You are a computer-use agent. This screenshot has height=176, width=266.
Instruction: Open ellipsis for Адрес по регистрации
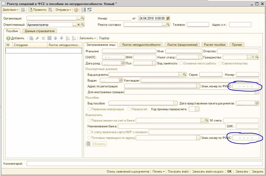point(198,86)
